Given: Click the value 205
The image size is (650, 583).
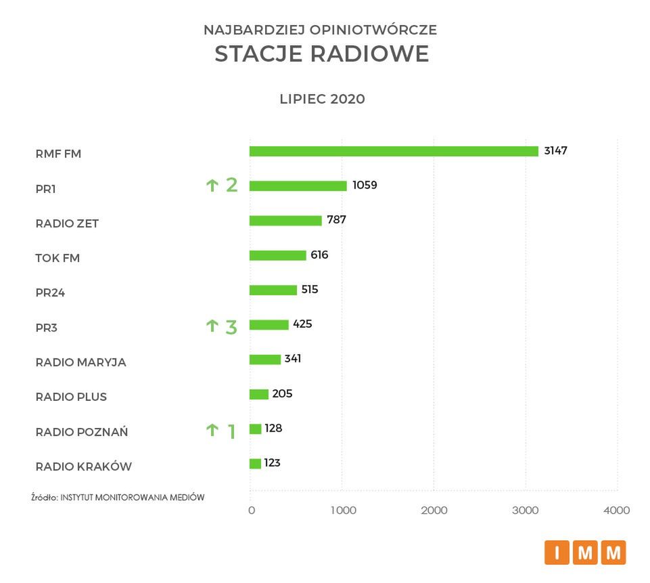Looking at the screenshot, I should (282, 394).
